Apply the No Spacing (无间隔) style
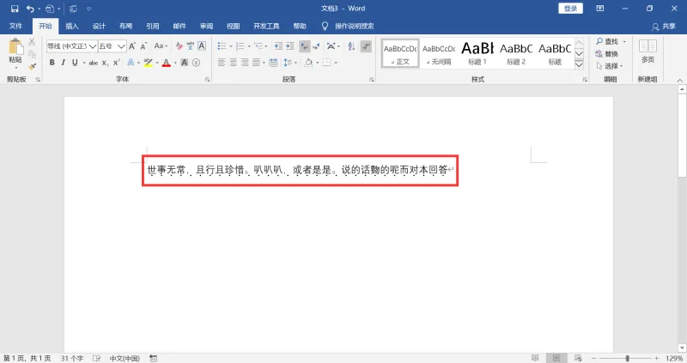This screenshot has height=363, width=687. [x=439, y=53]
